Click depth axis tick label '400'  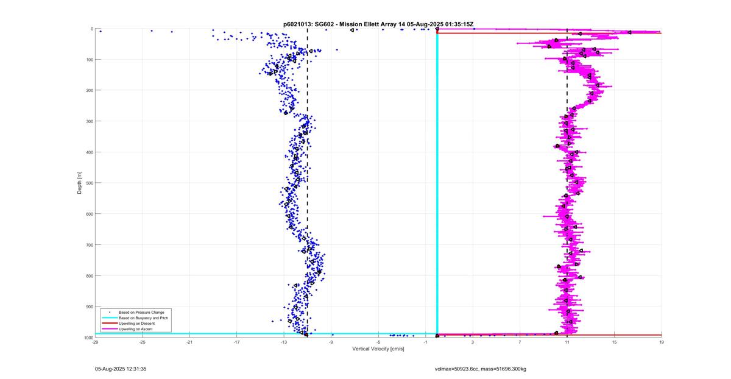pos(89,152)
